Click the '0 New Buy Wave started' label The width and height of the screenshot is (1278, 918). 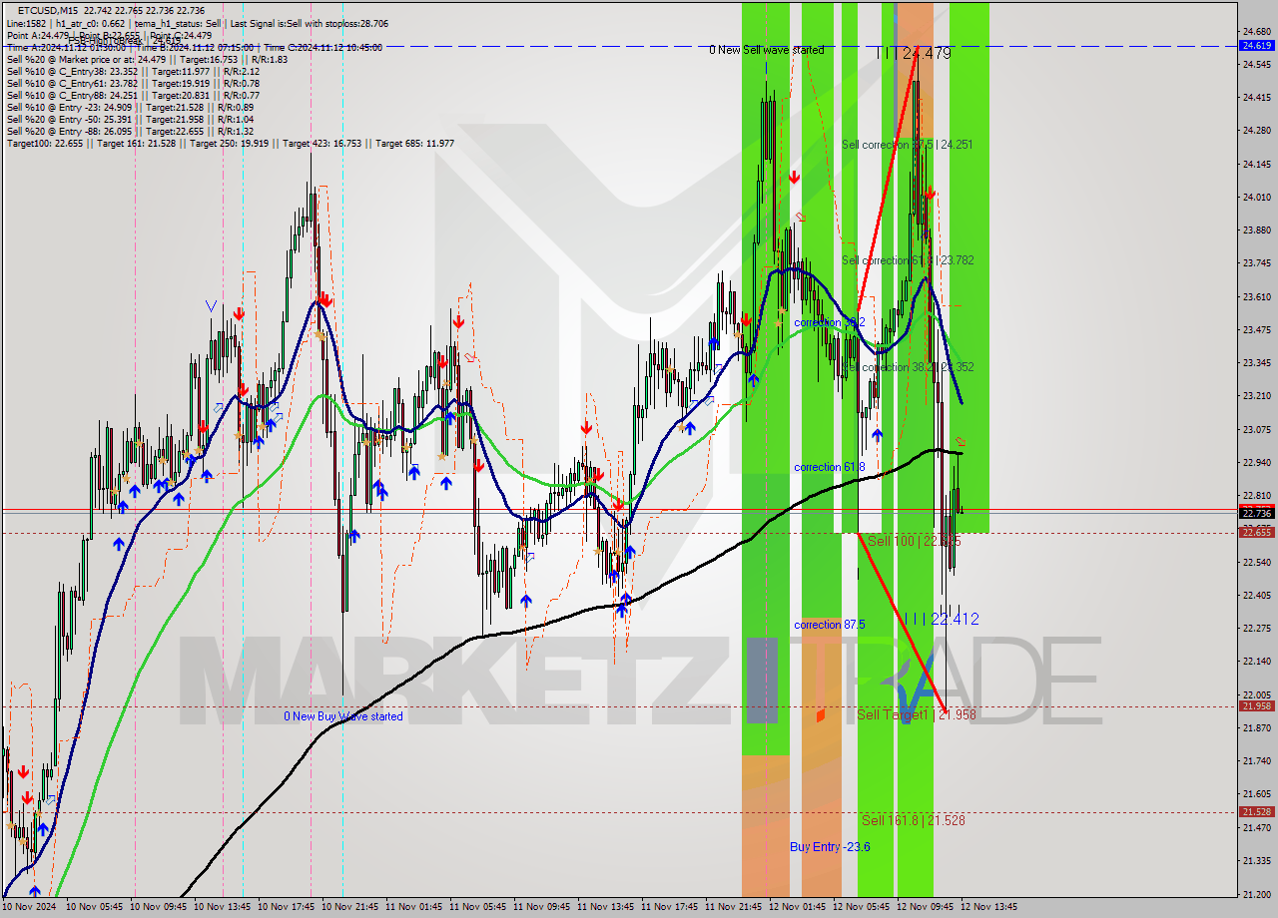(343, 716)
